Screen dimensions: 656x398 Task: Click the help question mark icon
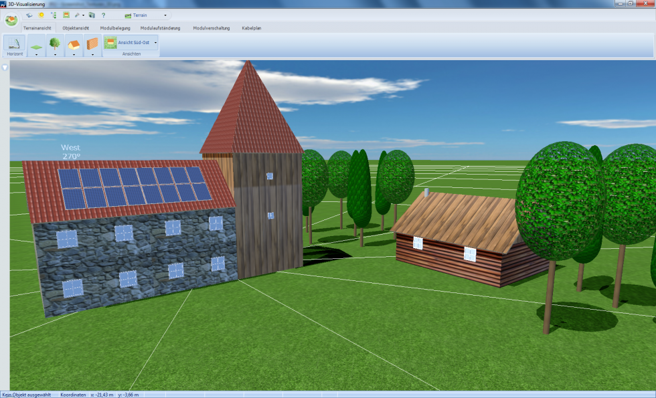[x=104, y=15]
